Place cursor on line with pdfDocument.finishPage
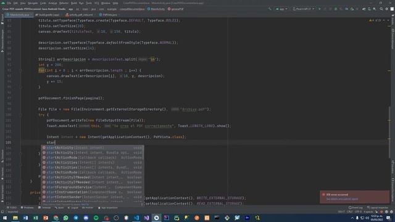This screenshot has height=222, width=395. 71,98
